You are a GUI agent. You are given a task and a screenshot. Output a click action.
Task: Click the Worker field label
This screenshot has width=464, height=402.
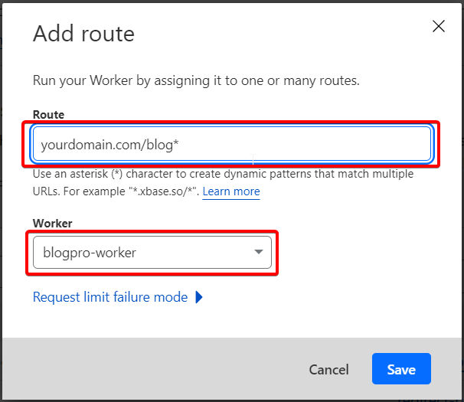[52, 223]
